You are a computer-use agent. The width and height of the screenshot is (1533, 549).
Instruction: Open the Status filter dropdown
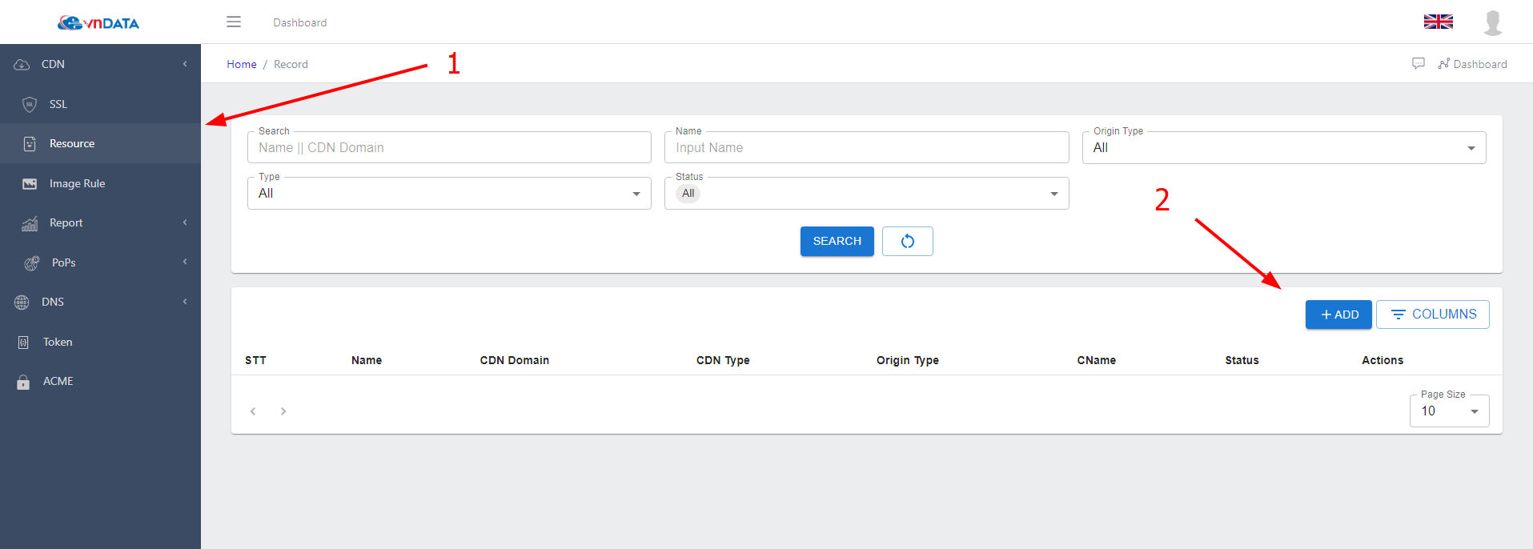point(866,194)
